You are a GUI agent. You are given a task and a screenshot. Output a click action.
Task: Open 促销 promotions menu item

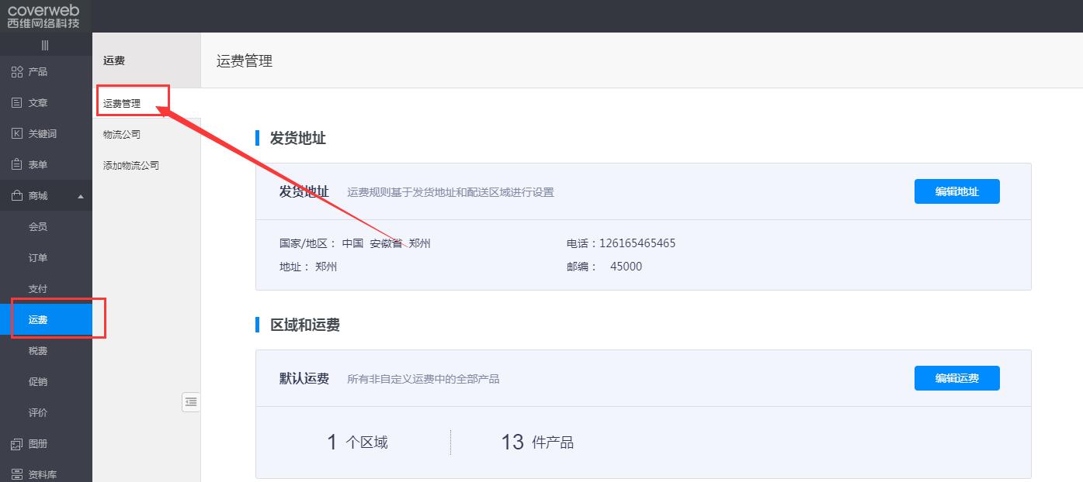(38, 382)
